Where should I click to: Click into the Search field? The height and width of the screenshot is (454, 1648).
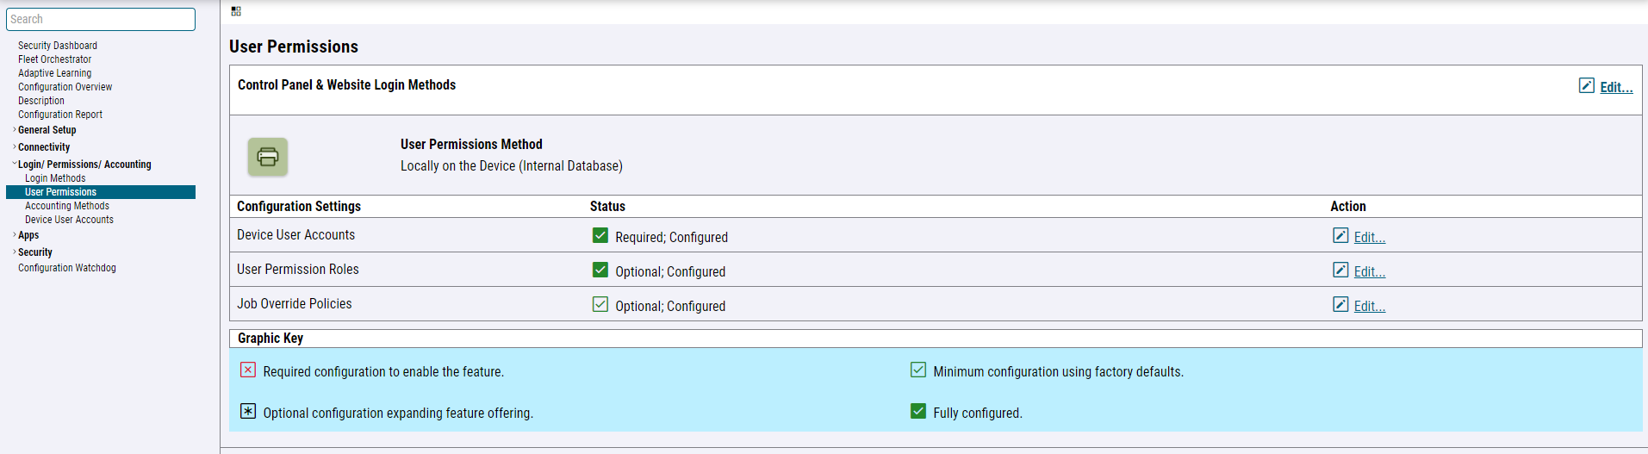[x=101, y=19]
